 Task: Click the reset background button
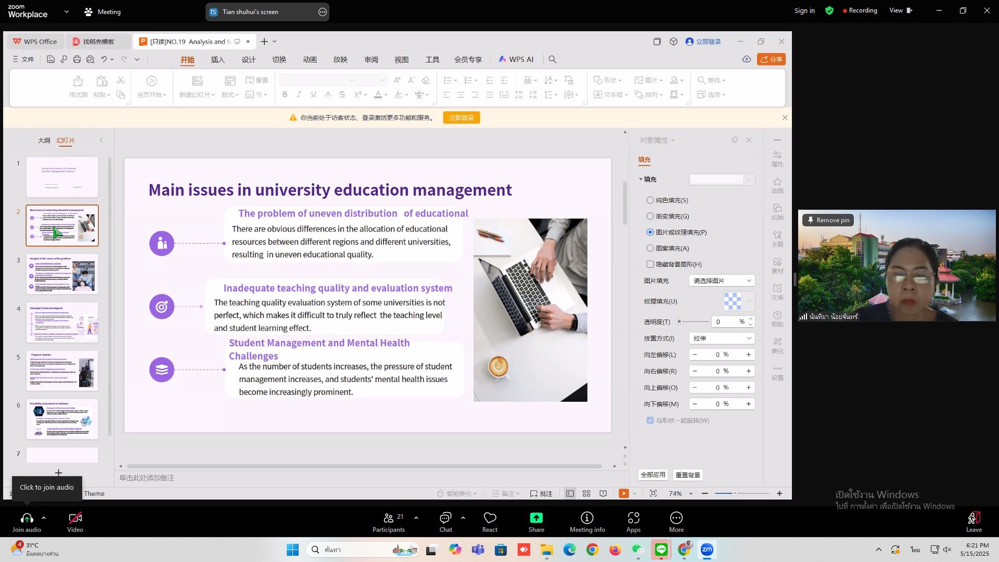point(687,475)
